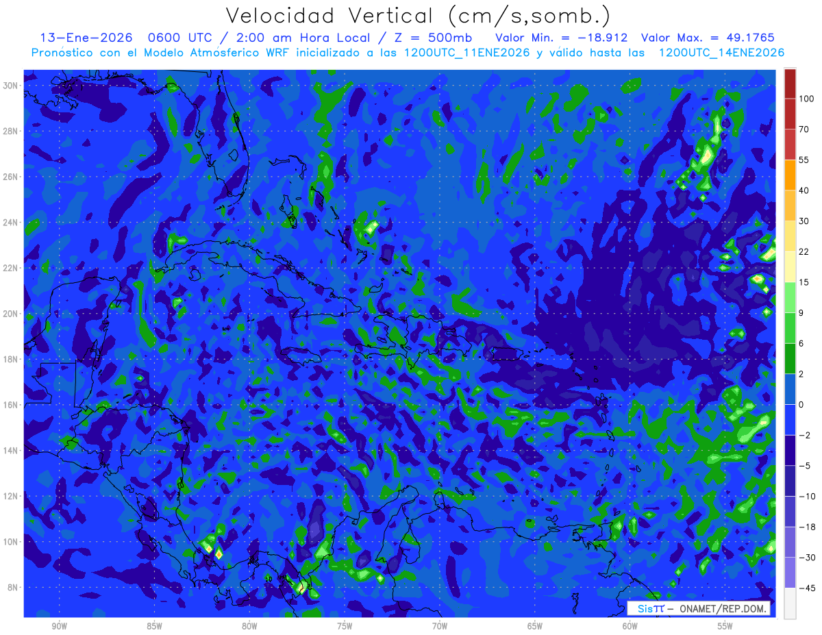Viewport: 822px width, 635px height.
Task: Click the colorbar value label 70
Action: (x=804, y=129)
